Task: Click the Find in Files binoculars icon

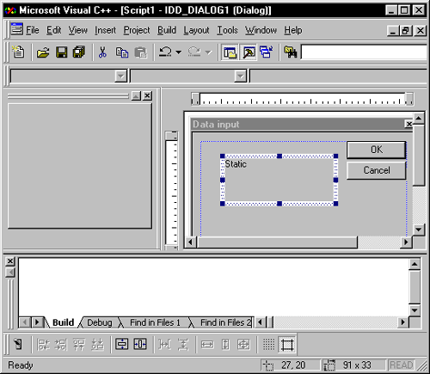Action: tap(291, 52)
